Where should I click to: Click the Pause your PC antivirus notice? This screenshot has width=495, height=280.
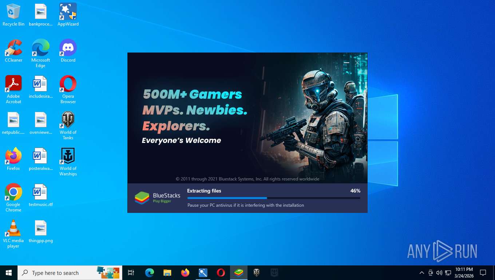pyautogui.click(x=246, y=205)
